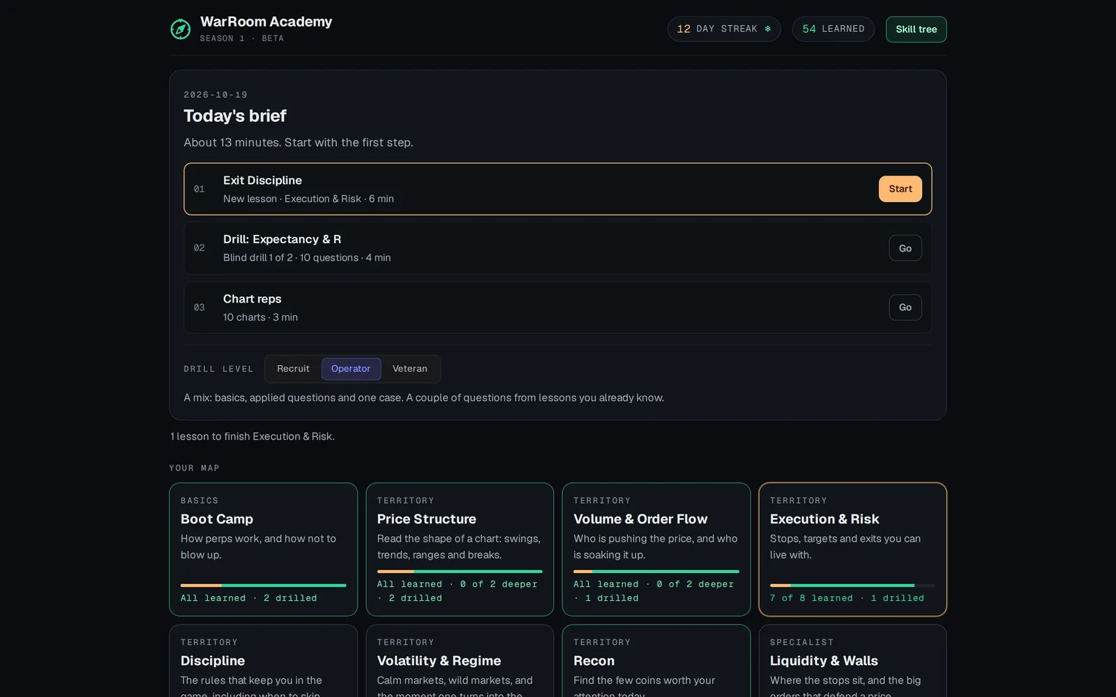Viewport: 1116px width, 697px height.
Task: Click the 54 LEARNED counter pill
Action: pyautogui.click(x=833, y=29)
